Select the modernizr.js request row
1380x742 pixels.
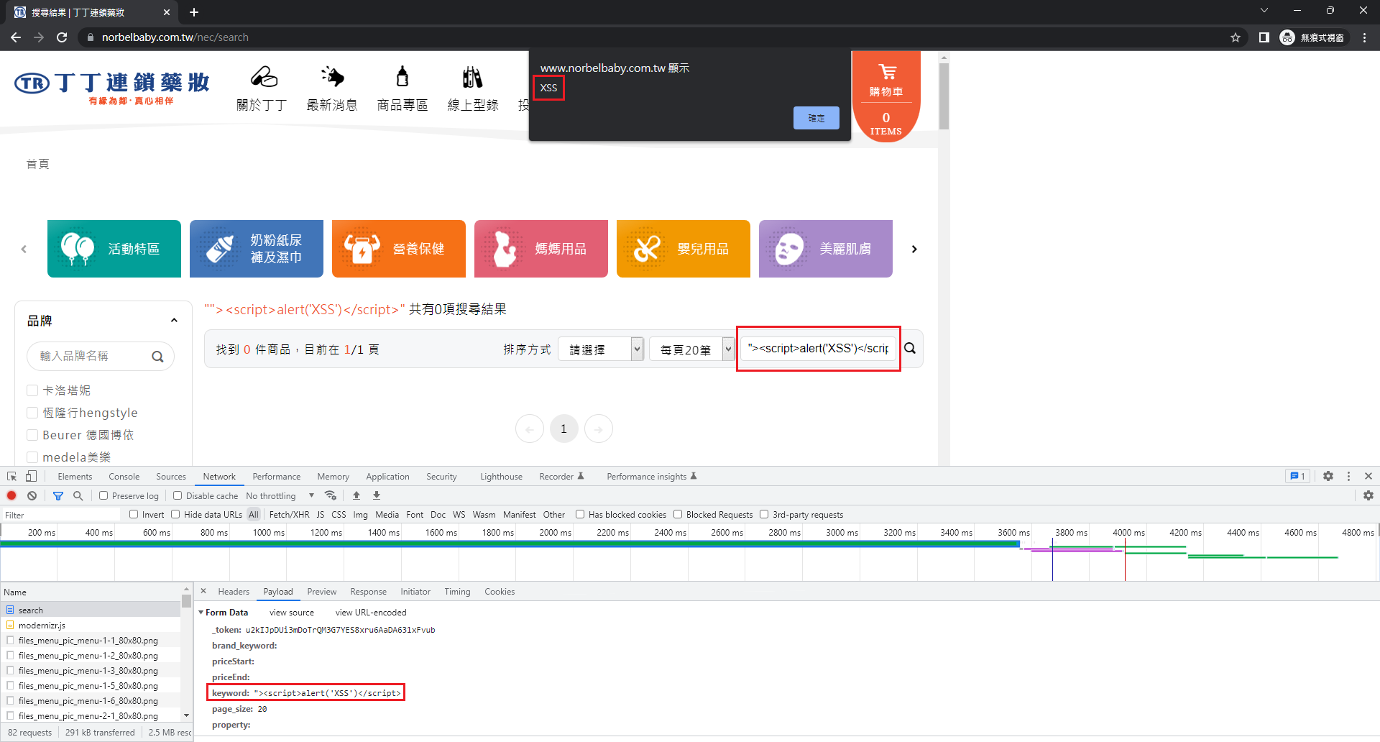click(91, 626)
